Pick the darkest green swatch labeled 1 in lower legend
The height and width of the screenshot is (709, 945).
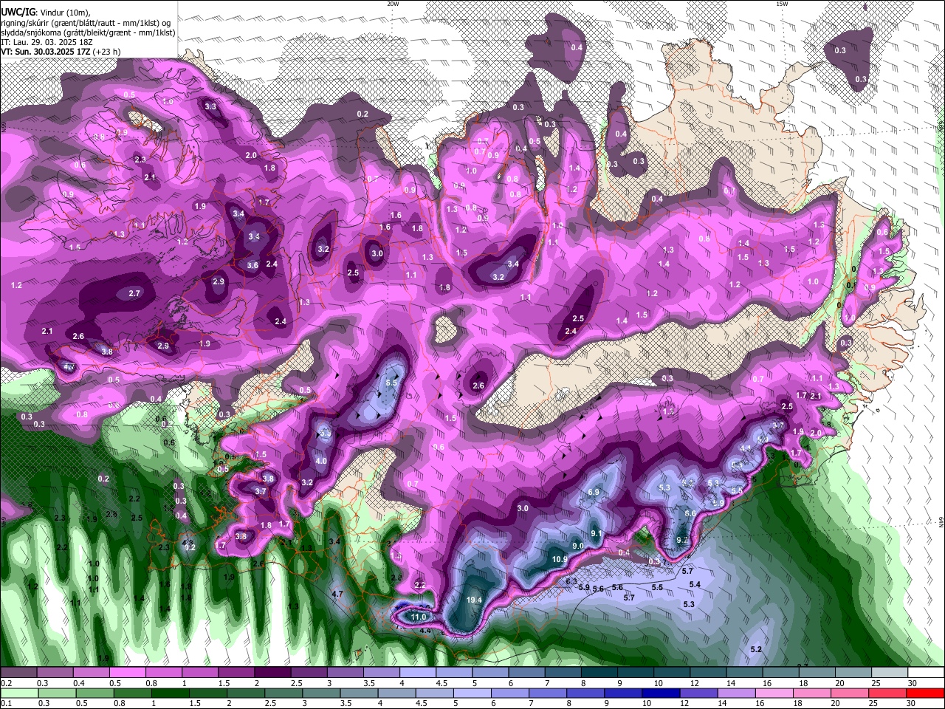168,693
